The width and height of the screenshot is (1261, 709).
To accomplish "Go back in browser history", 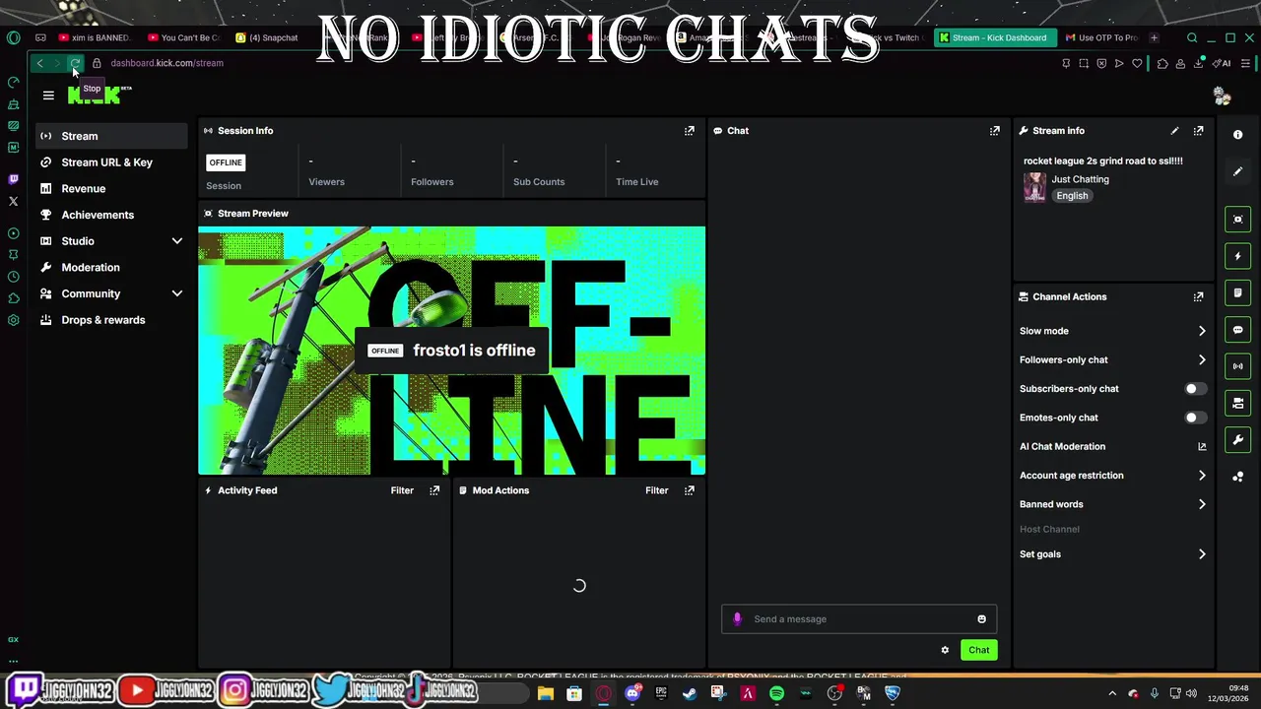I will point(39,63).
